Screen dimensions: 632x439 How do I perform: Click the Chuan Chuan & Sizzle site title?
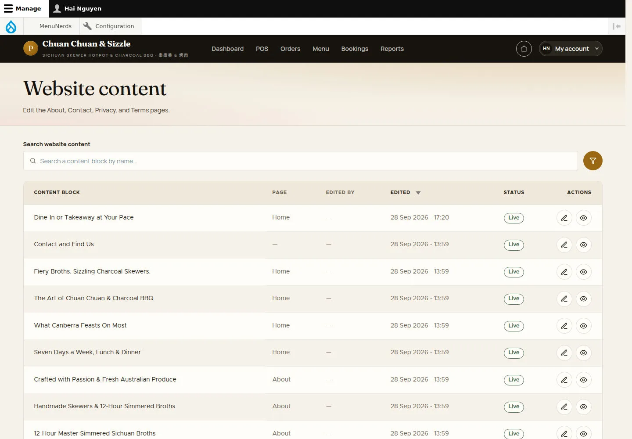(x=86, y=43)
